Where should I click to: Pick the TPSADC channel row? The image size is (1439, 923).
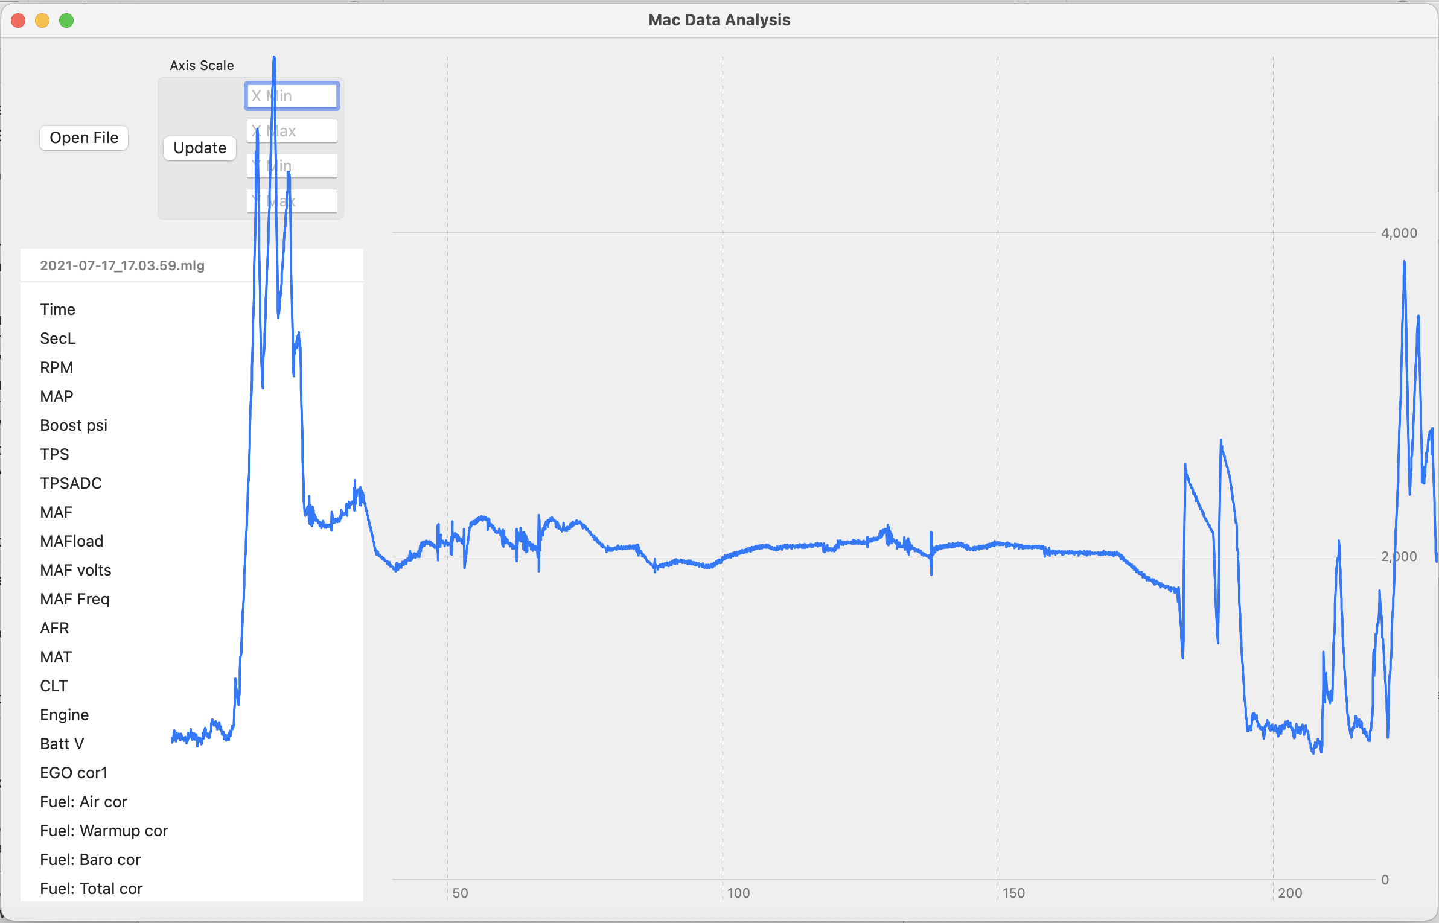[192, 483]
